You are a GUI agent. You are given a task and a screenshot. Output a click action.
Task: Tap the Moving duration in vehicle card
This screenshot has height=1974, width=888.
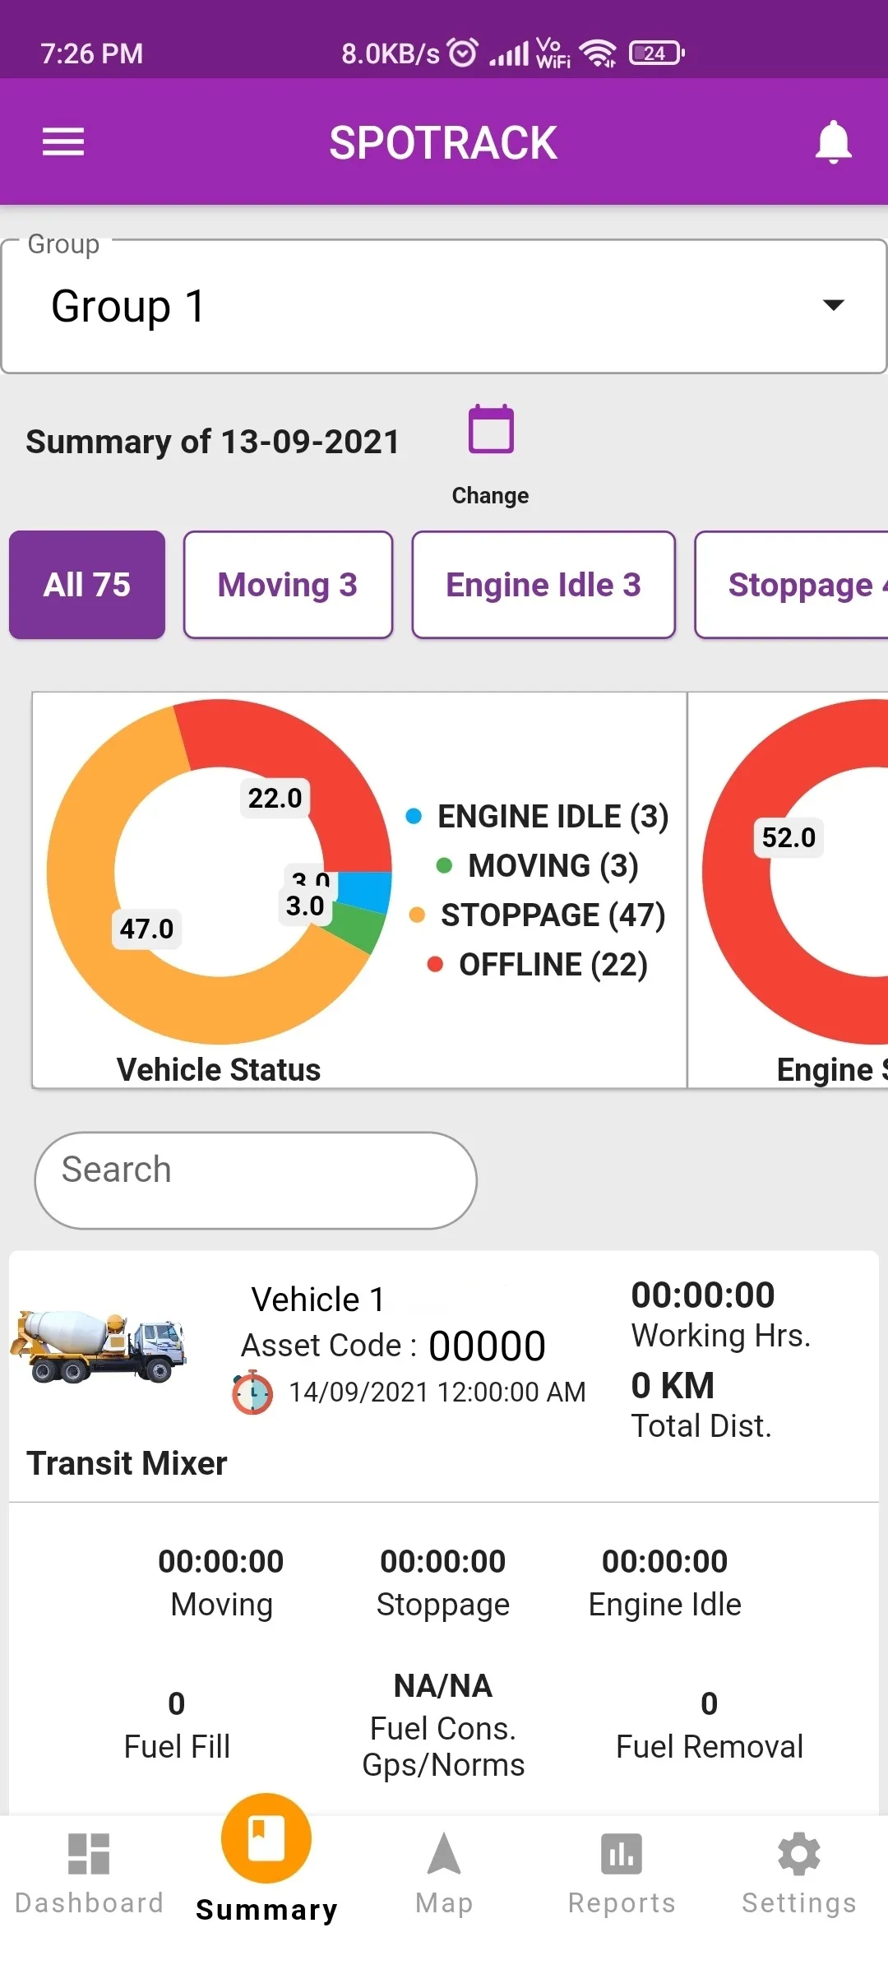[221, 1561]
